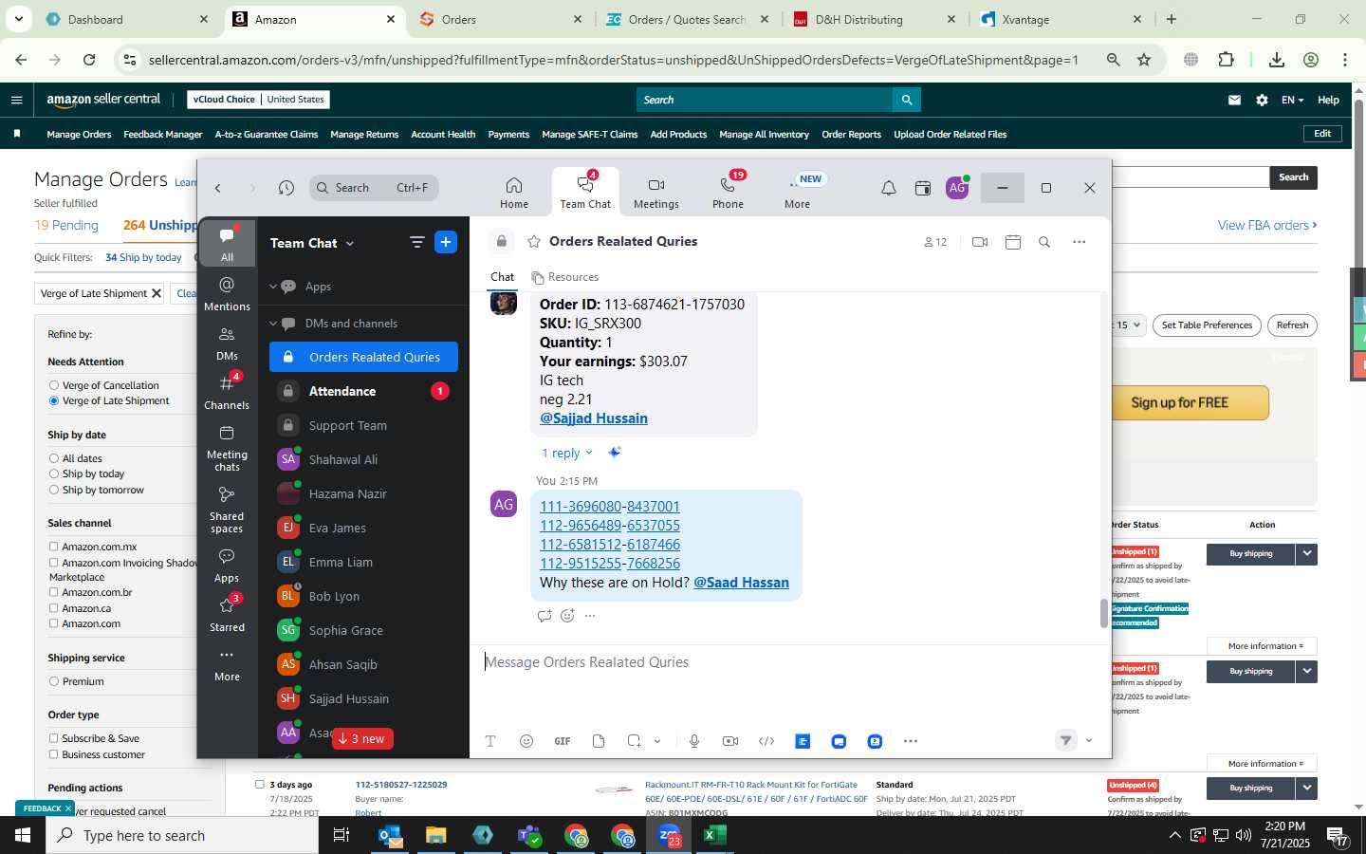
Task: Start a video meeting from channel header
Action: (980, 242)
